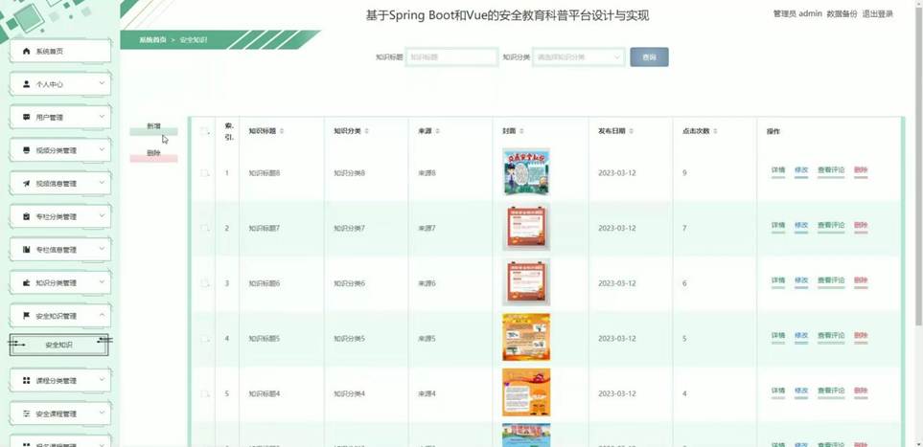Tick the select-all checkbox in the table header
Image resolution: width=923 pixels, height=447 pixels.
(x=204, y=131)
